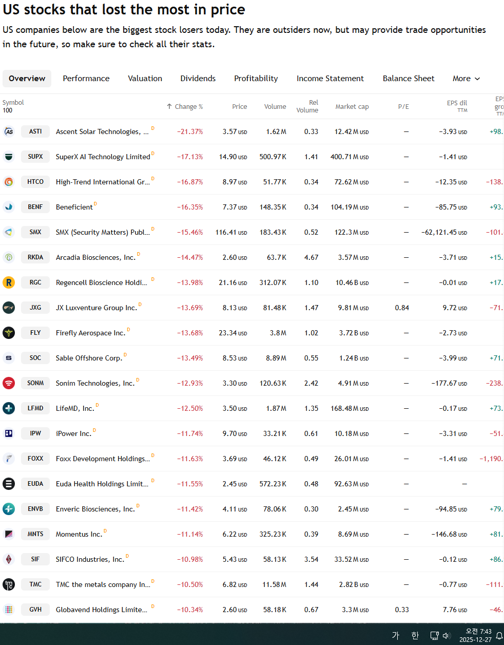Sort by the Rel Volume column header
Image resolution: width=504 pixels, height=645 pixels.
(x=307, y=106)
